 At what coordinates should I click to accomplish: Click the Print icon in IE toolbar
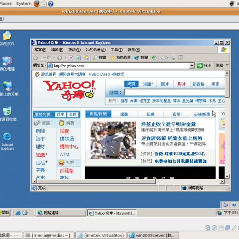coord(173,58)
